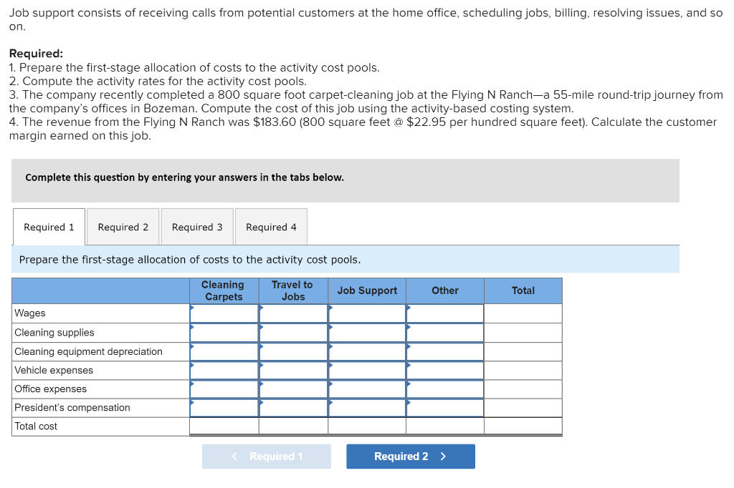Viewport: 734px width, 488px height.
Task: Click the Vehicle expenses row label
Action: click(54, 370)
